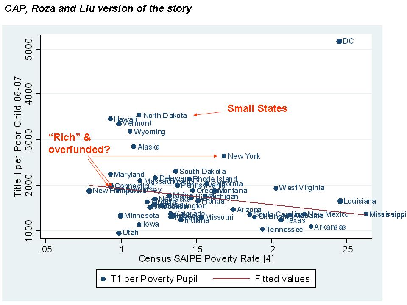The width and height of the screenshot is (407, 305).
Task: Select the chart heading "CAP, Roza and Liu"
Action: [x=98, y=8]
